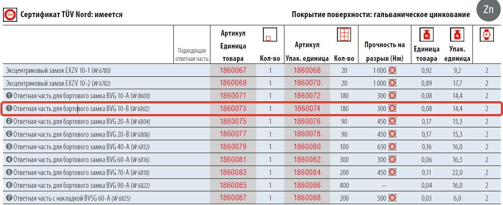Viewport: 503px width, 205px height.
Task: Click the TÜV mark in the EXZV 10-2 row
Action: 392,83
